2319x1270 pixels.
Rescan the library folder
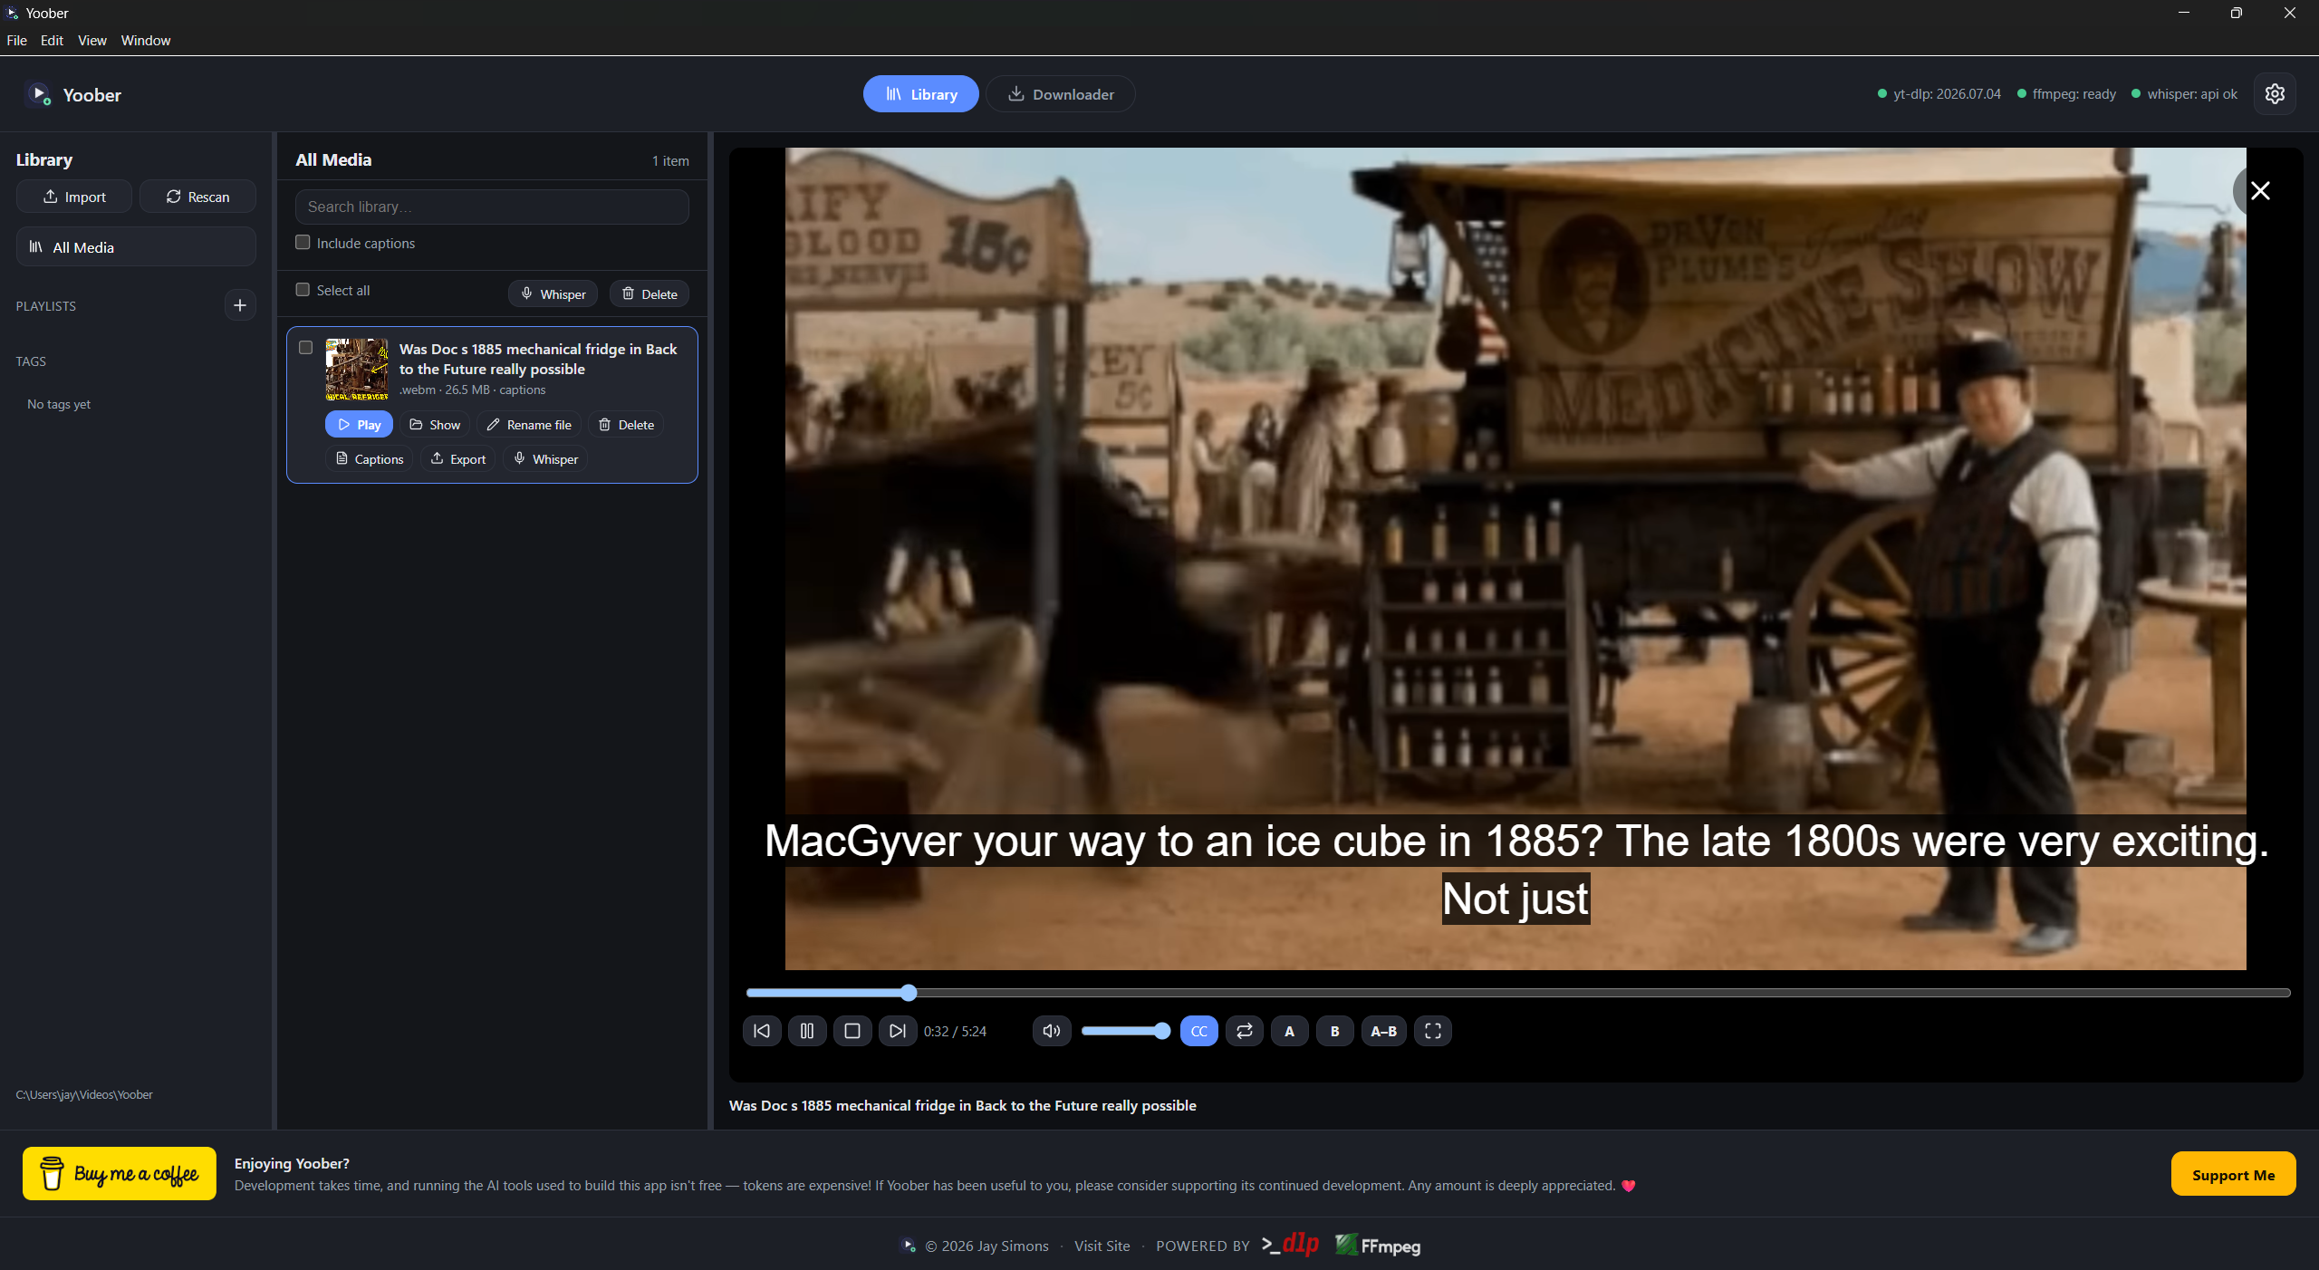click(x=197, y=197)
